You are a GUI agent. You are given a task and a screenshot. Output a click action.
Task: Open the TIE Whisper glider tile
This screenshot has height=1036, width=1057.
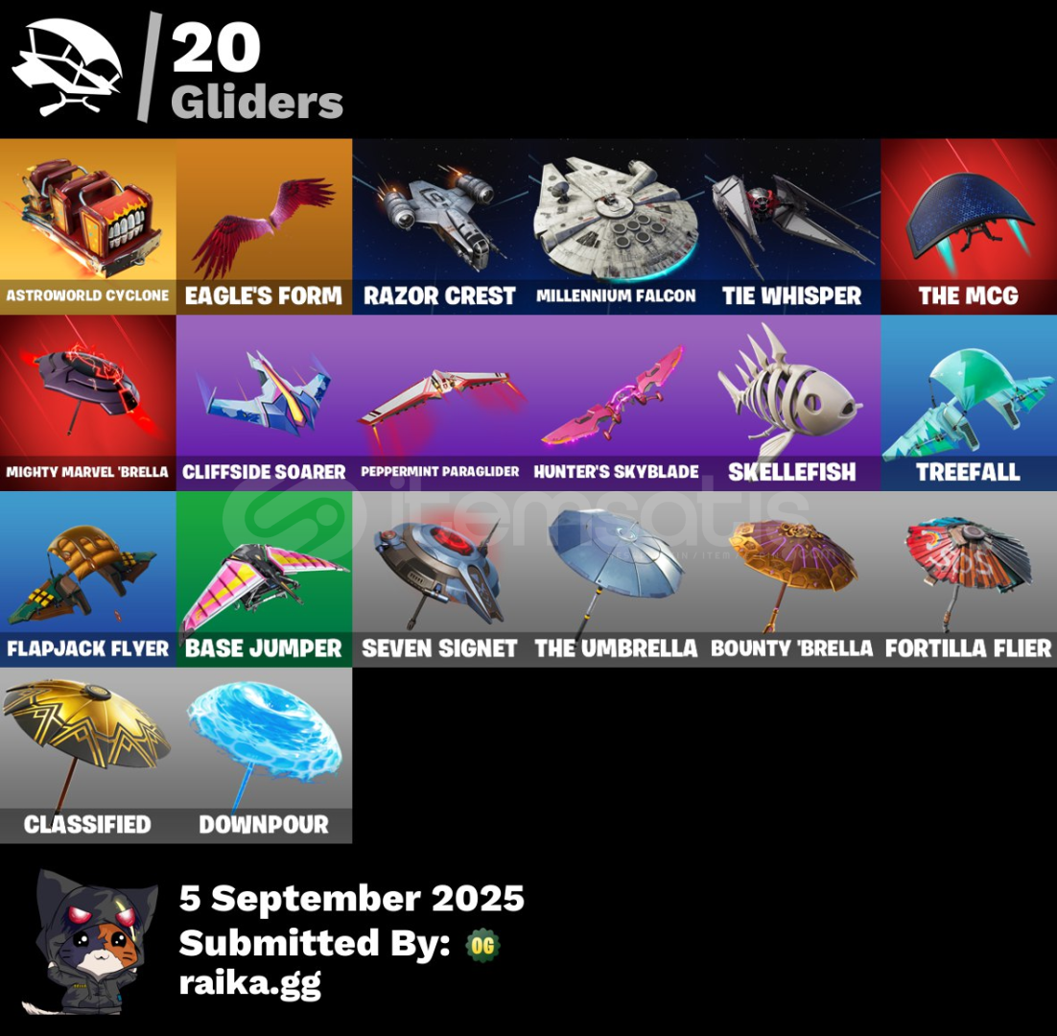792,226
